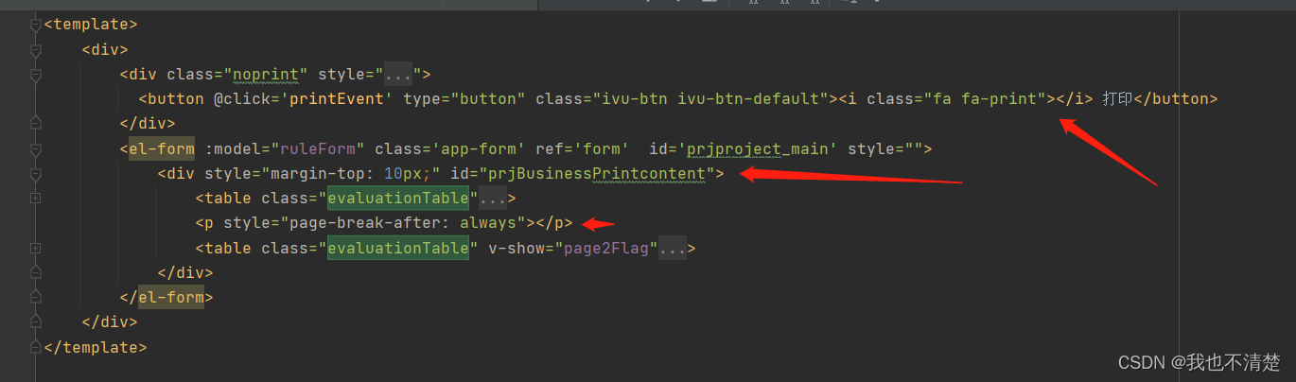Click fold-end marker beside closing </template>
This screenshot has height=382, width=1296.
tap(36, 347)
